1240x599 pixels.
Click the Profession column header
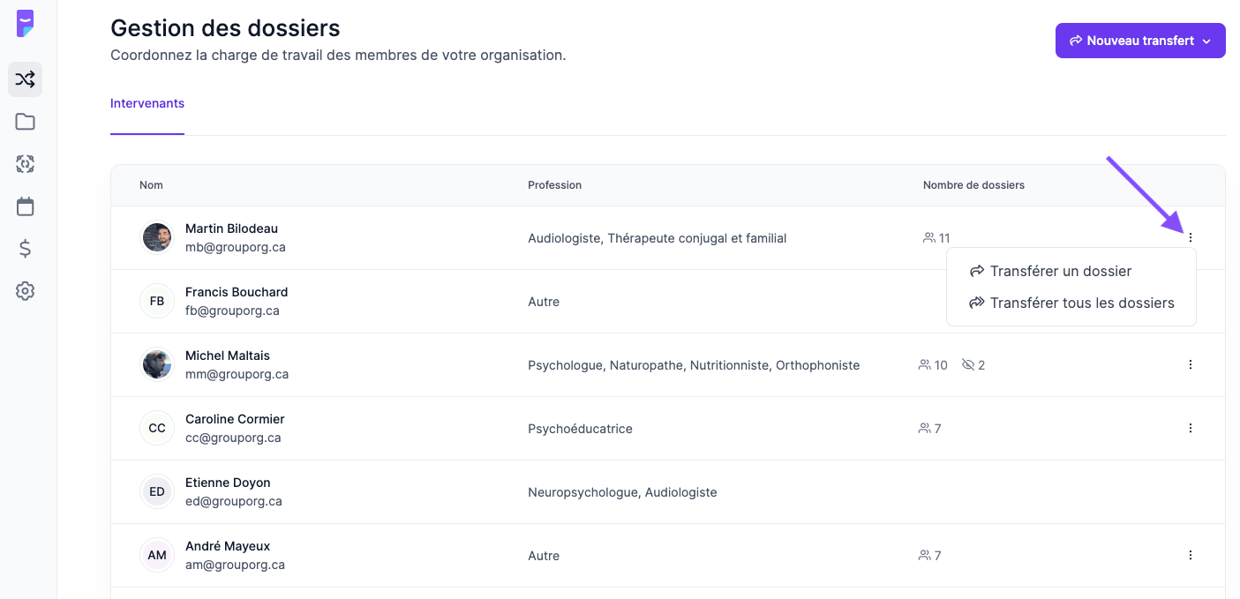554,185
